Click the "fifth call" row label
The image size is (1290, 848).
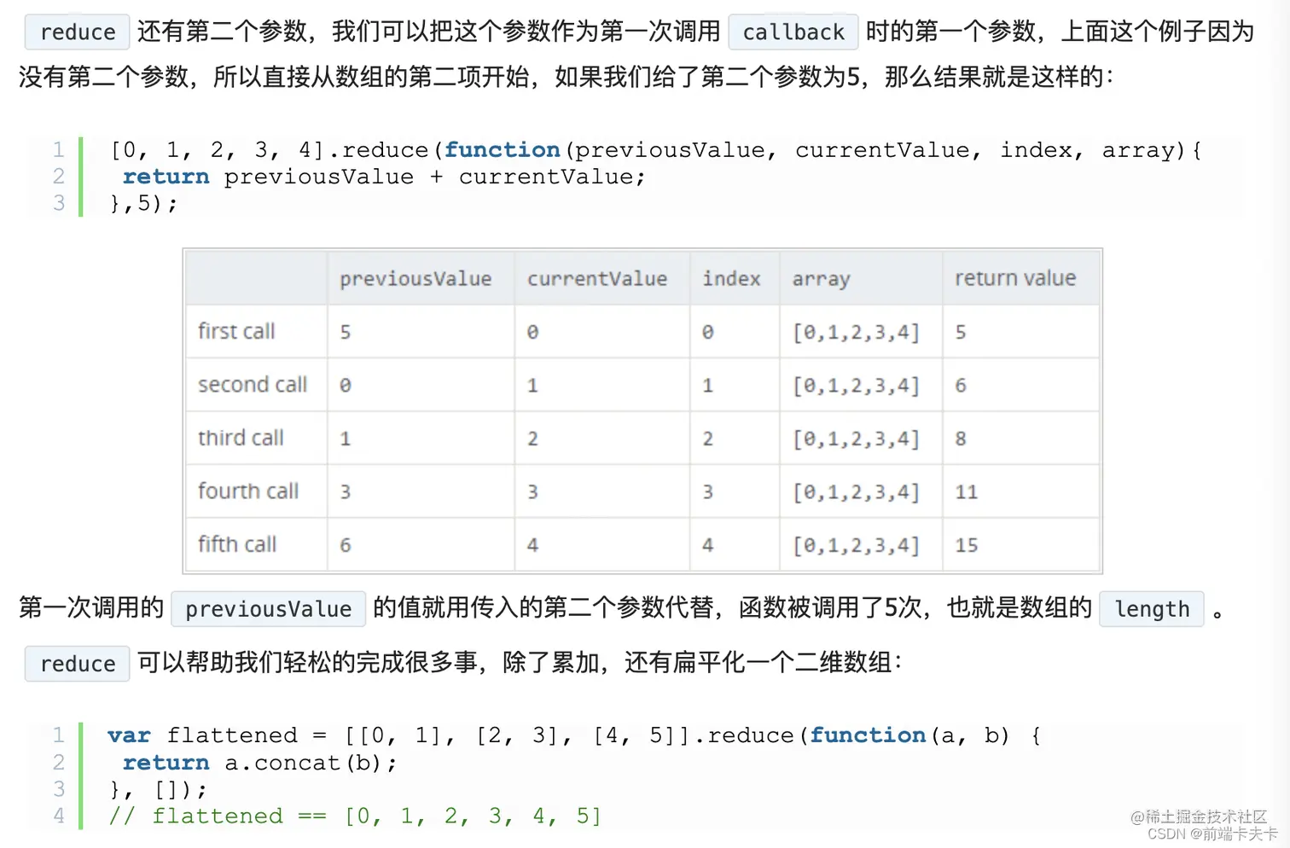[237, 544]
